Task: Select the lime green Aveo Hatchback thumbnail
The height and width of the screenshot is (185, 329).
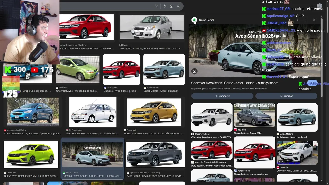Action: pos(31,155)
